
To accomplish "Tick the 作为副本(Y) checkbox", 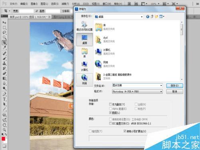I will tap(110, 104).
